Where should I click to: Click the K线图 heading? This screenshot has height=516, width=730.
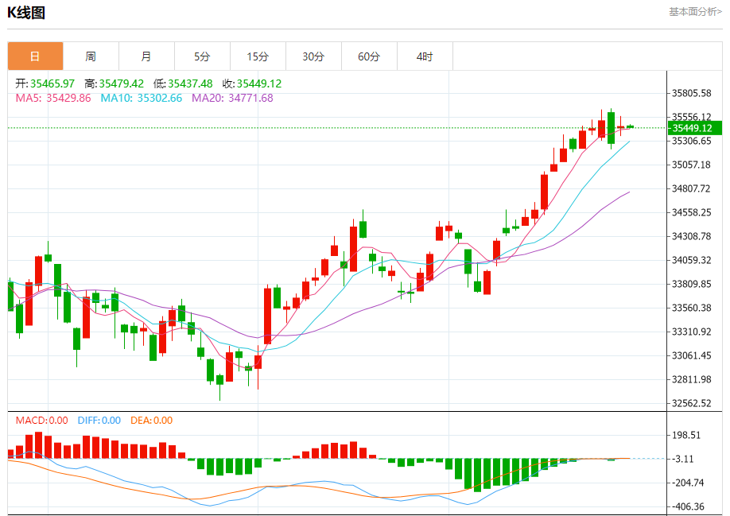26,13
